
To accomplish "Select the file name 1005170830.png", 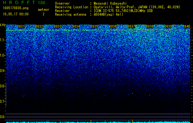I will pyautogui.click(x=16, y=8).
